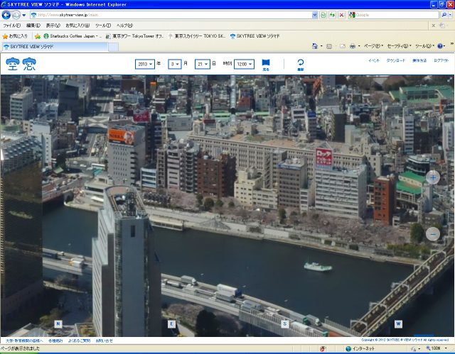
Task: Open the day dropdown showing 21
Action: (x=201, y=64)
